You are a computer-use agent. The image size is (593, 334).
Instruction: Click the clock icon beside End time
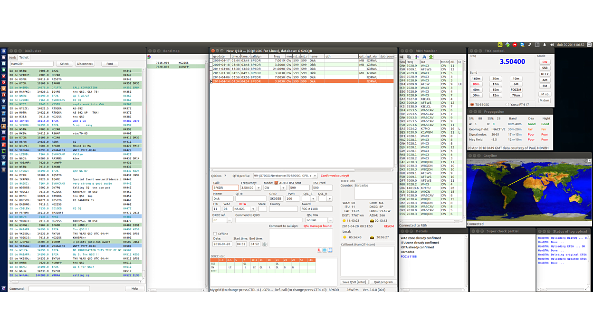[265, 244]
